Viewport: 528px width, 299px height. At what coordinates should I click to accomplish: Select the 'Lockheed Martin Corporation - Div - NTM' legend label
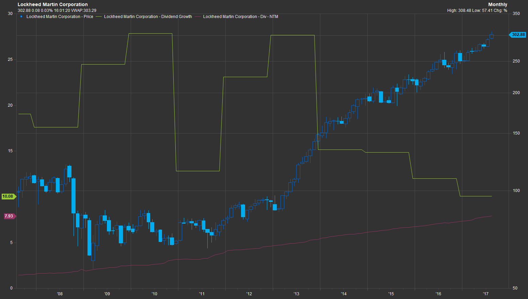tap(241, 17)
